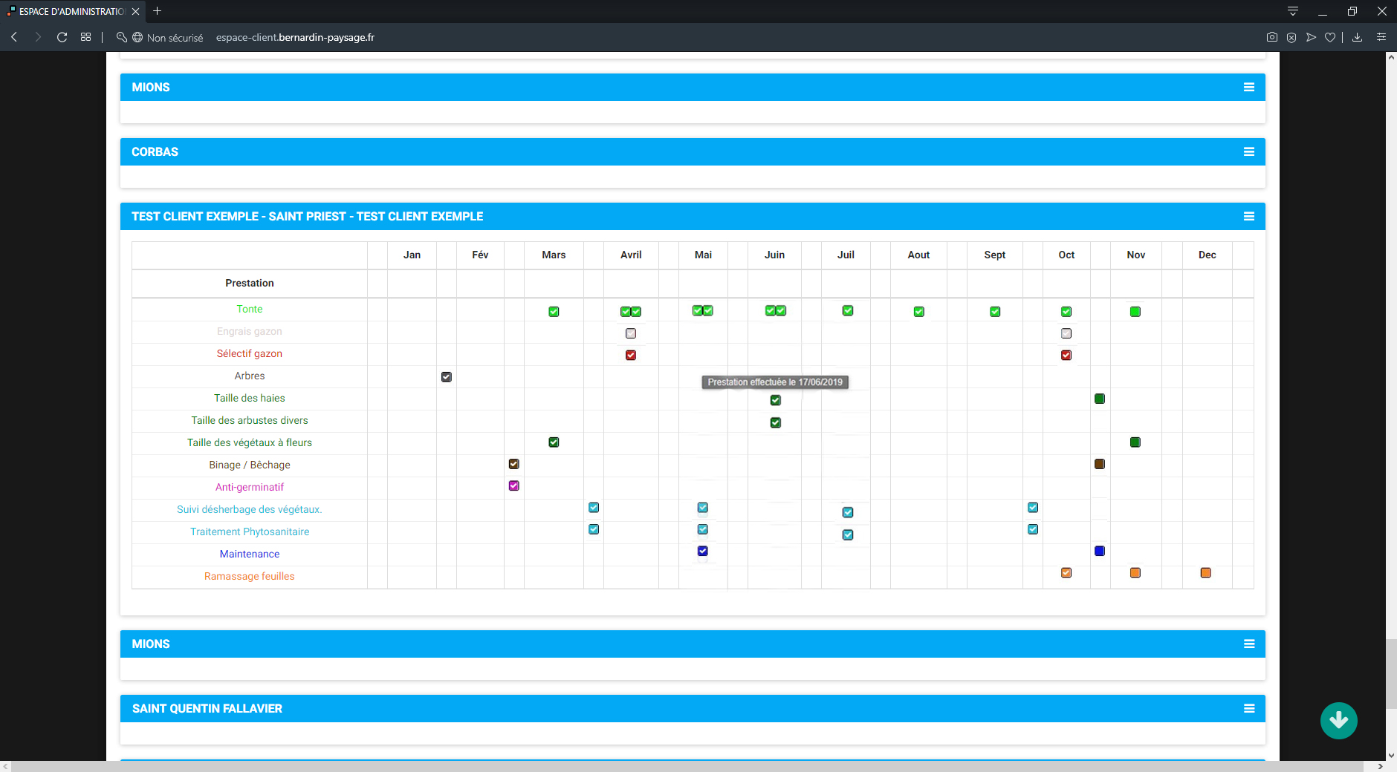Click Tonte green square in Nov
Screen dimensions: 1397x772
point(1135,312)
